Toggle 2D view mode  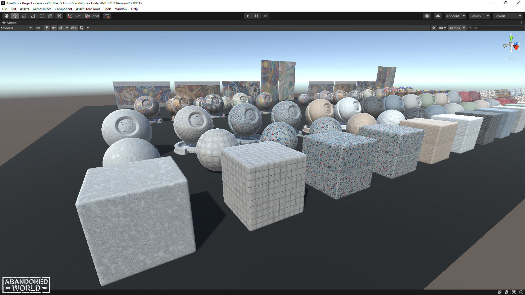tap(38, 28)
